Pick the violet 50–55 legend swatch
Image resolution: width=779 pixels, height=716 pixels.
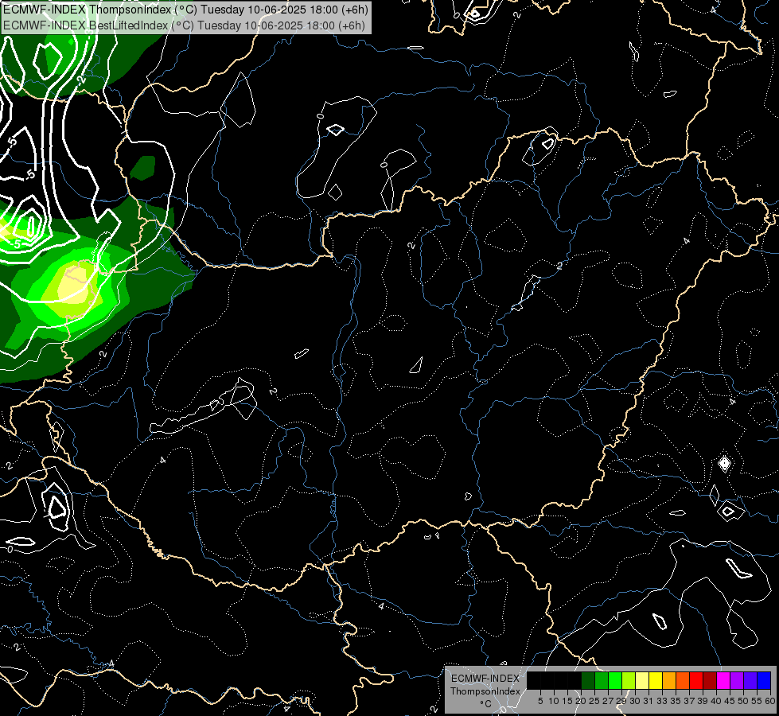click(750, 680)
